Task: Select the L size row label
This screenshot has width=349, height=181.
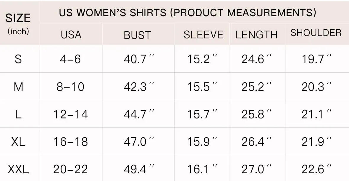Action: point(18,114)
